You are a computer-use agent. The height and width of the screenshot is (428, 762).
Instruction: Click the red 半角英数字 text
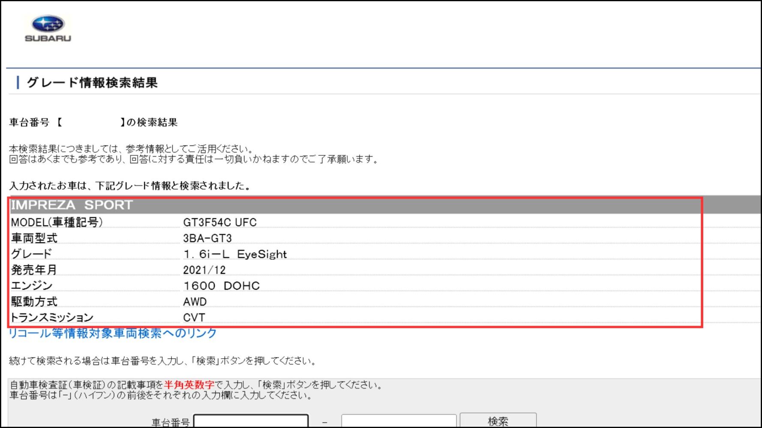189,385
